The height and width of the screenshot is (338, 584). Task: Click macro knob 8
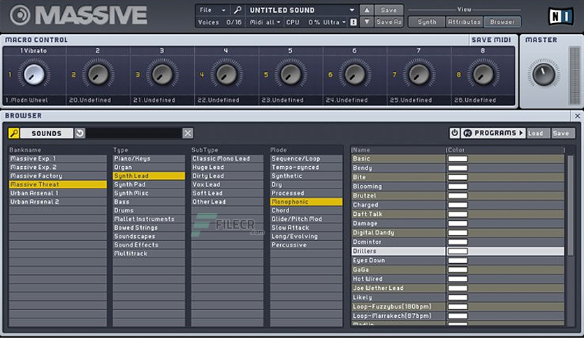click(x=483, y=75)
